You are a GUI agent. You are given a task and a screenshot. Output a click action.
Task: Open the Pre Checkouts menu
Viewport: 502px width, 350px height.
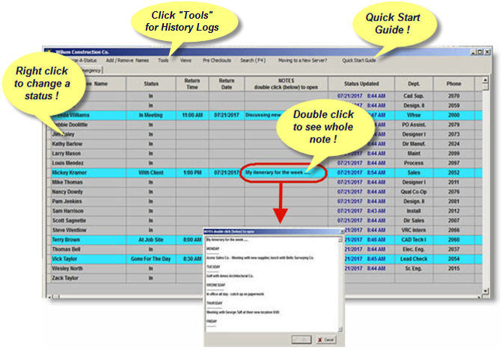tap(217, 60)
